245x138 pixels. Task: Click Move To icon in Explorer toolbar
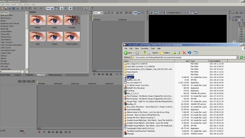click(174, 53)
